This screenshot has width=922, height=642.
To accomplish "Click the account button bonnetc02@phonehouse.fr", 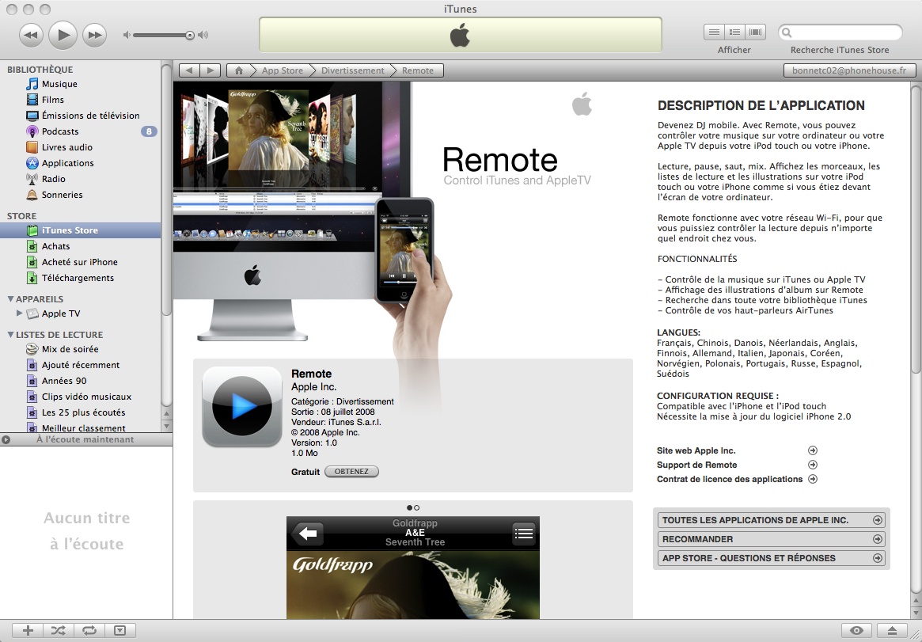I will coord(849,70).
